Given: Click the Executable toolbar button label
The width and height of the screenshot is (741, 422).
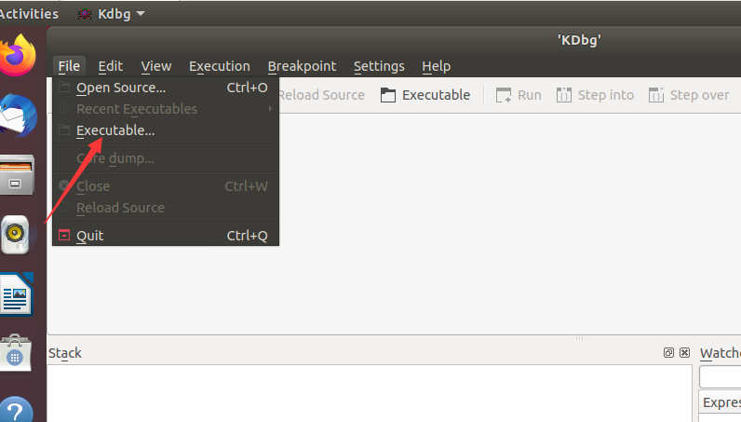Looking at the screenshot, I should click(x=436, y=95).
